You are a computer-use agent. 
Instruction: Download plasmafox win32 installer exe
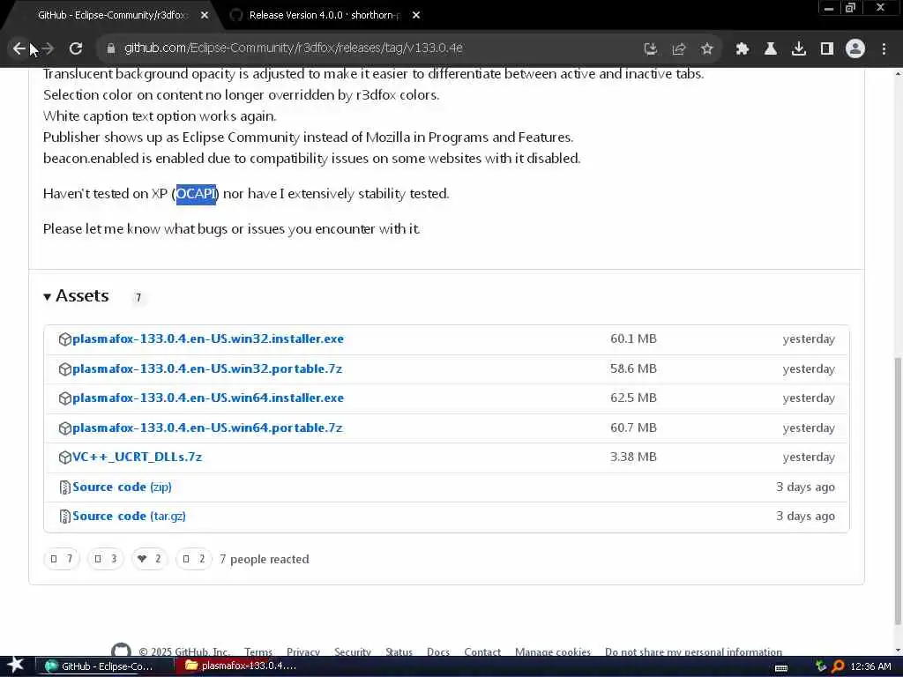(208, 339)
